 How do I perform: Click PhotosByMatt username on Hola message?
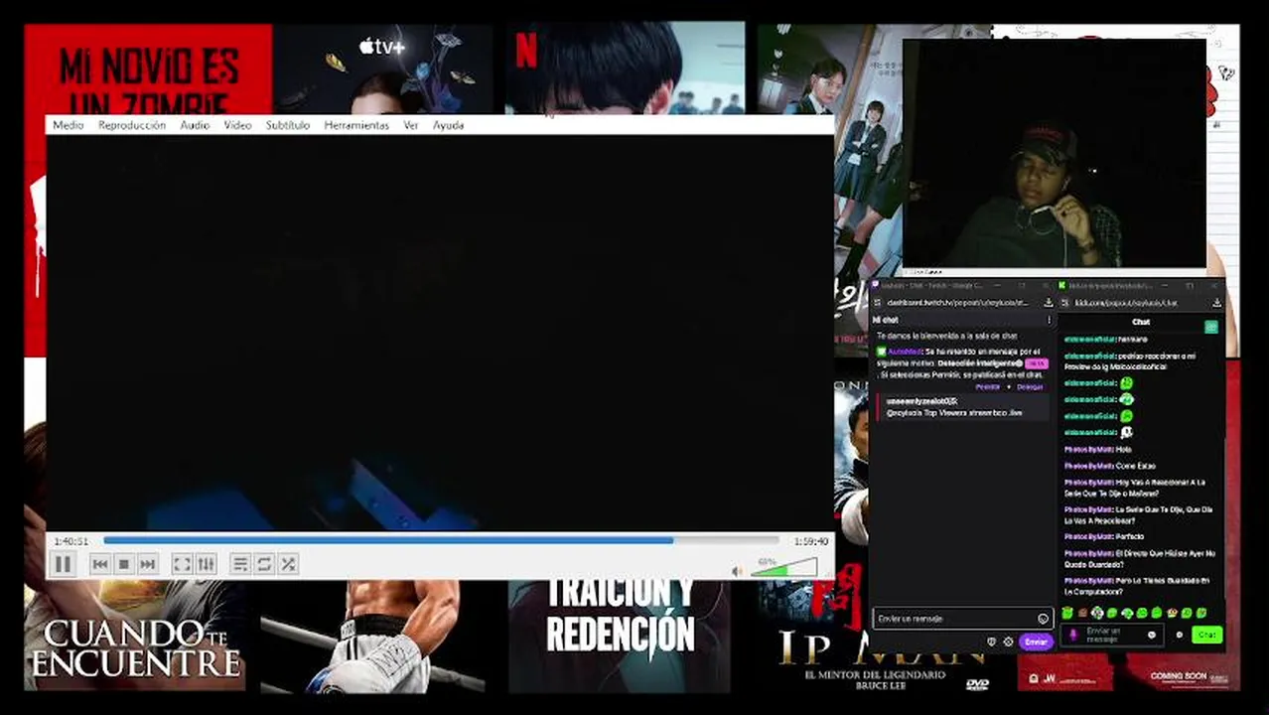click(x=1089, y=450)
